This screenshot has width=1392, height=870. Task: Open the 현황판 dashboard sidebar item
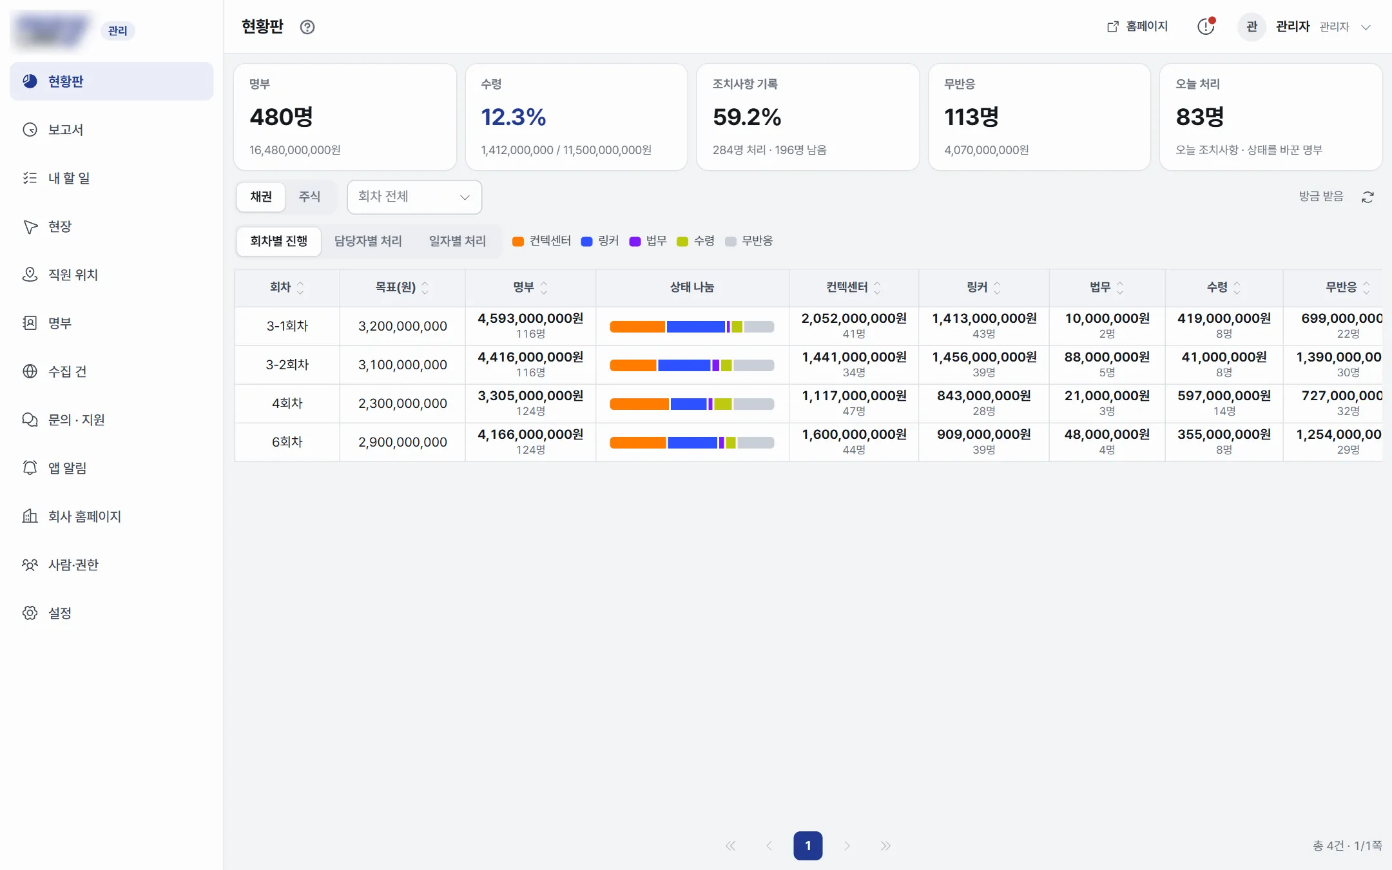pos(111,81)
